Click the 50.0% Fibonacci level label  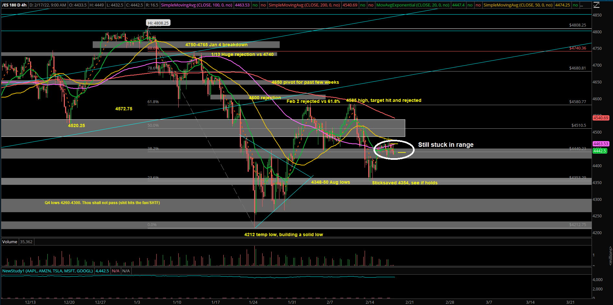(x=153, y=125)
